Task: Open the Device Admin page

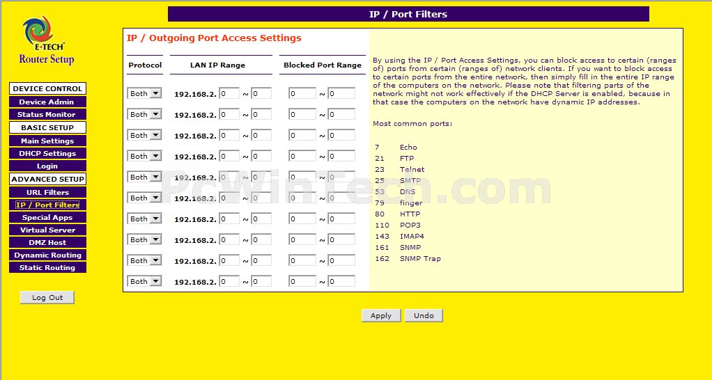Action: (x=47, y=102)
